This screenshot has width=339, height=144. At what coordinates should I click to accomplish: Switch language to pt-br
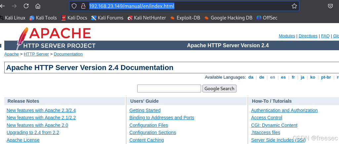(x=326, y=77)
